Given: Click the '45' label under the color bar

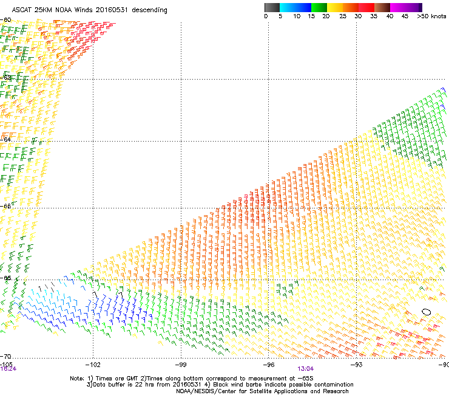Looking at the screenshot, I should (405, 16).
